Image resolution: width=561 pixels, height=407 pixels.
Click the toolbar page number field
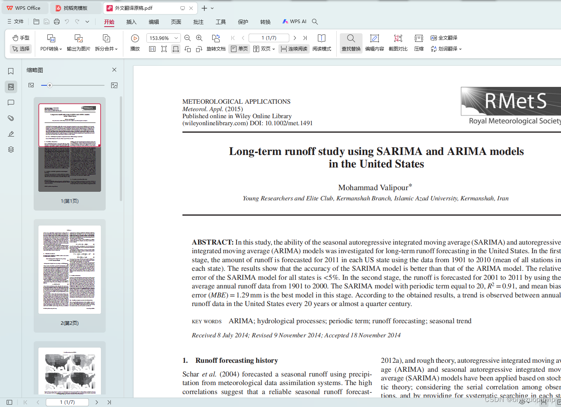[269, 38]
